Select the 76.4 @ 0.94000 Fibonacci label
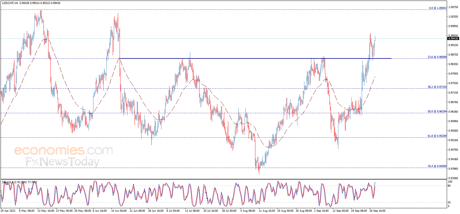 (437, 166)
